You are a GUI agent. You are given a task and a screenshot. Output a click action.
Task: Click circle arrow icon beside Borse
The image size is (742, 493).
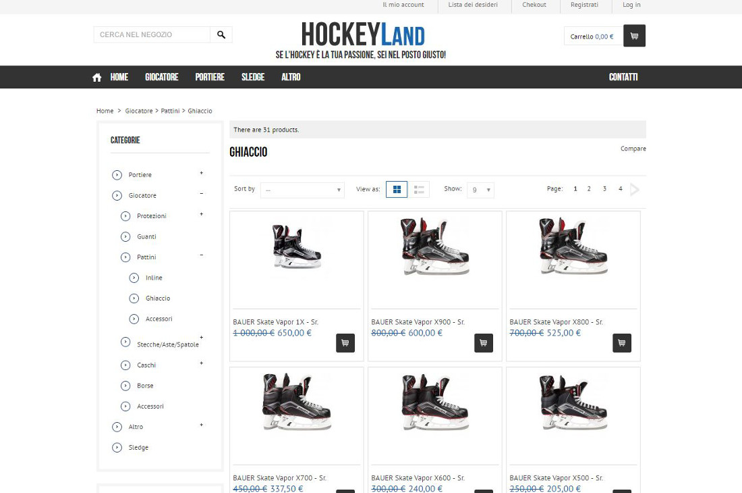[125, 386]
